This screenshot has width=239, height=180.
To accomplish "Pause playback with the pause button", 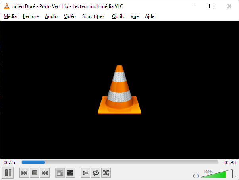I will (8, 173).
